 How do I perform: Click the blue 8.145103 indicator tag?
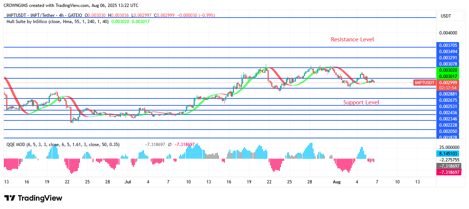[448, 154]
